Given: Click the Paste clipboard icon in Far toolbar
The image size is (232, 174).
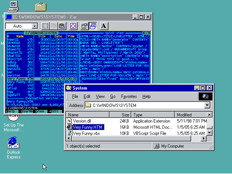Looking at the screenshot, I should point(62,26).
